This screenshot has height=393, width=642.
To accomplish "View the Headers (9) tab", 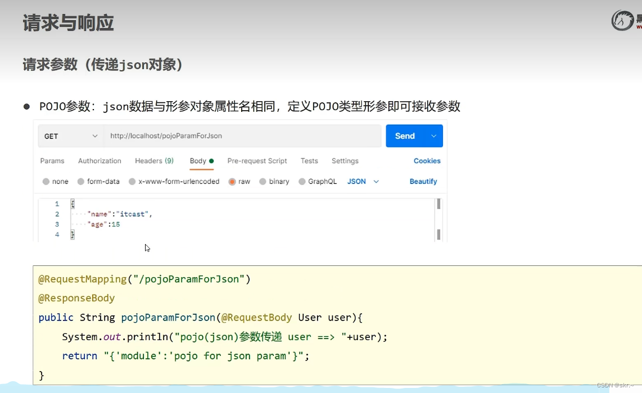I will click(154, 161).
